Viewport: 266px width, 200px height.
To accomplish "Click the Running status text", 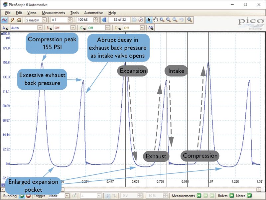I will point(10,196).
